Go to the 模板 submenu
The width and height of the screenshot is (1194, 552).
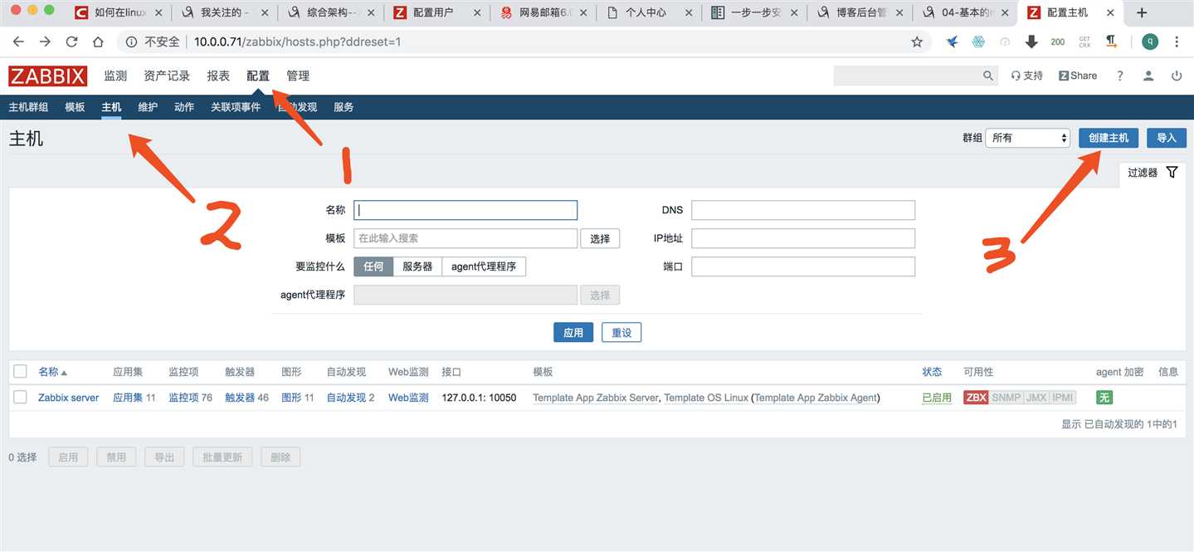click(x=75, y=107)
